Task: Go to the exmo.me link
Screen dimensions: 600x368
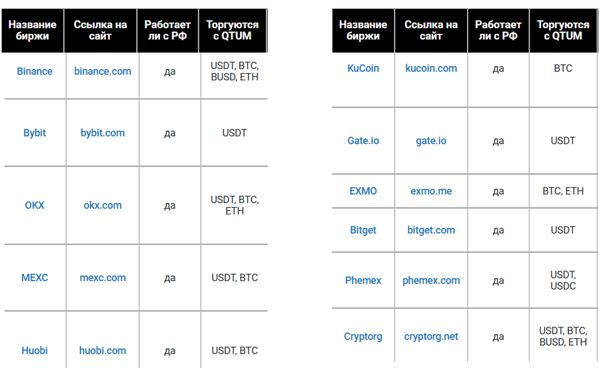Action: (431, 191)
